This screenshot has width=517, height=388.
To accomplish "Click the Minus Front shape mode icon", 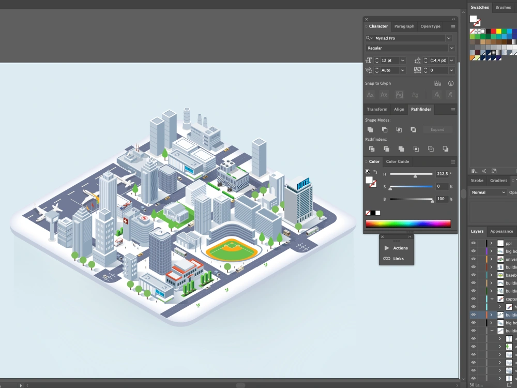I will 385,130.
